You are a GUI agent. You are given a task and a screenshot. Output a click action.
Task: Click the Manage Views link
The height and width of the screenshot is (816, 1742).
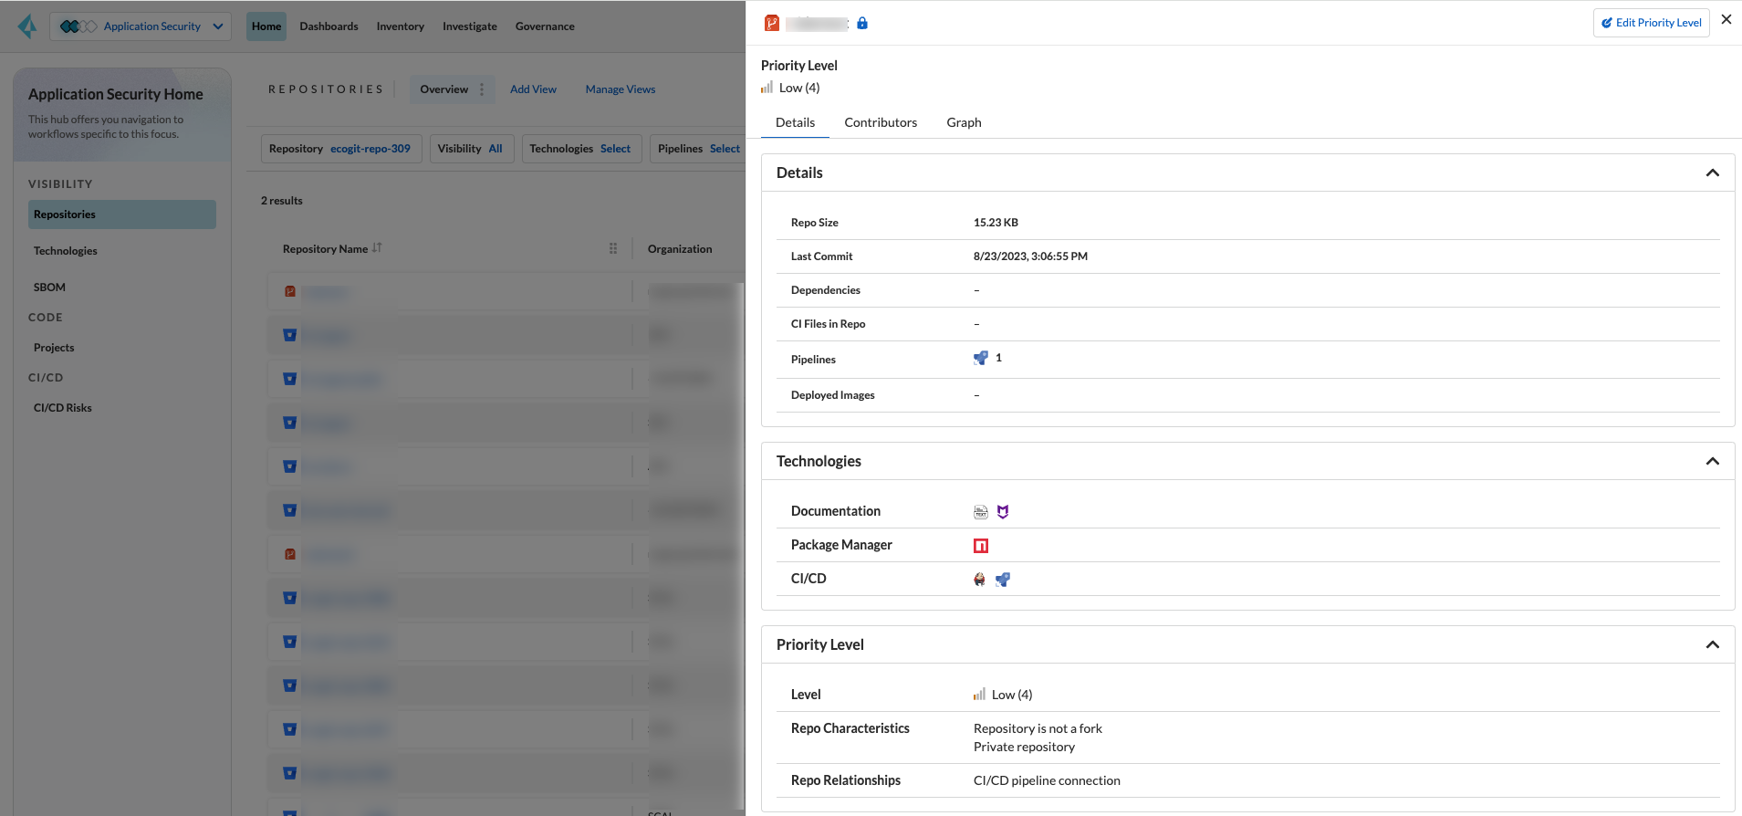pyautogui.click(x=621, y=89)
